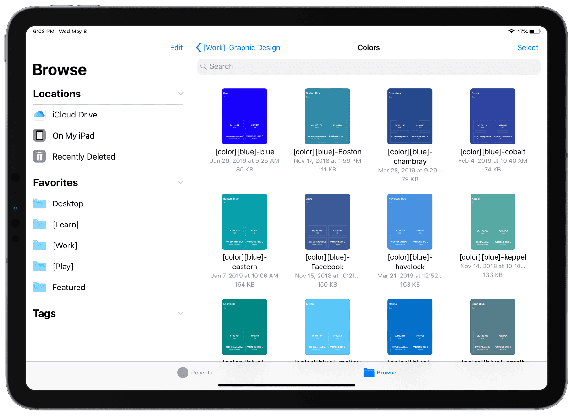Tap file name [color][blue]-Boston
The width and height of the screenshot is (574, 416).
tap(327, 152)
